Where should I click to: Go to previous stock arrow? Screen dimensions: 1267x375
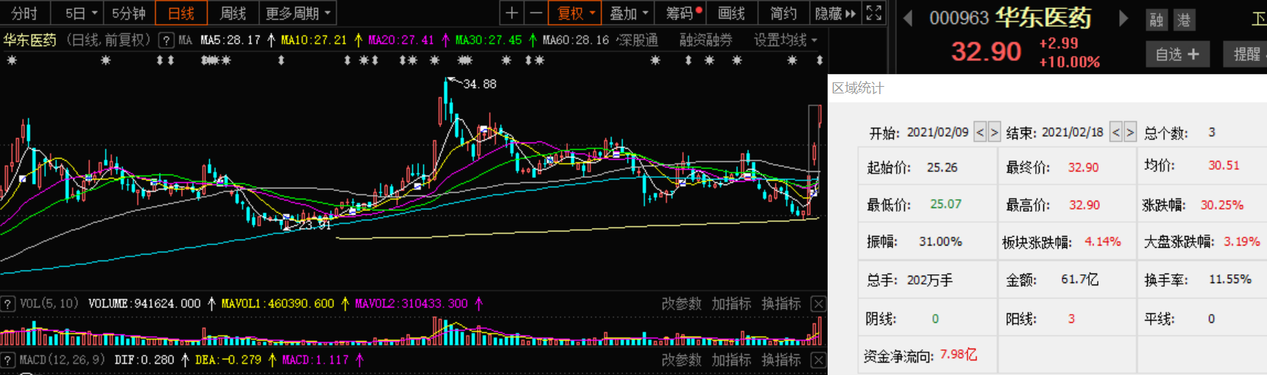tap(908, 18)
